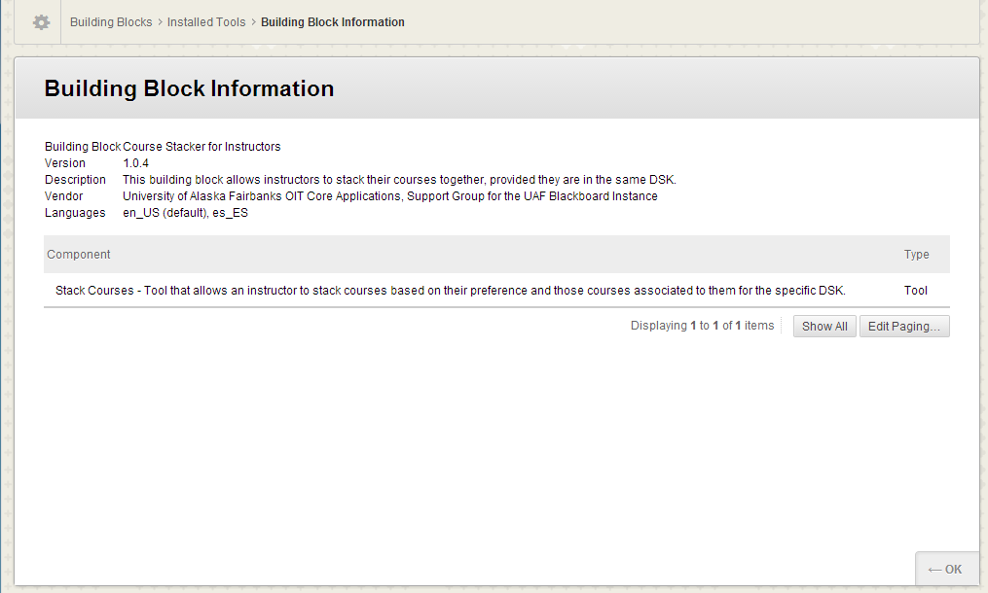Go to Building Blocks breadcrumb link
The height and width of the screenshot is (593, 988).
point(111,22)
